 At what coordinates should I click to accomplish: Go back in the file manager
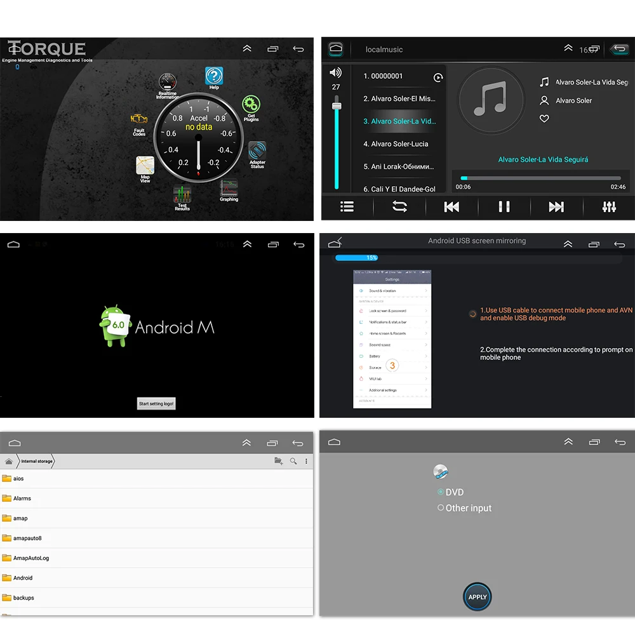coord(298,443)
